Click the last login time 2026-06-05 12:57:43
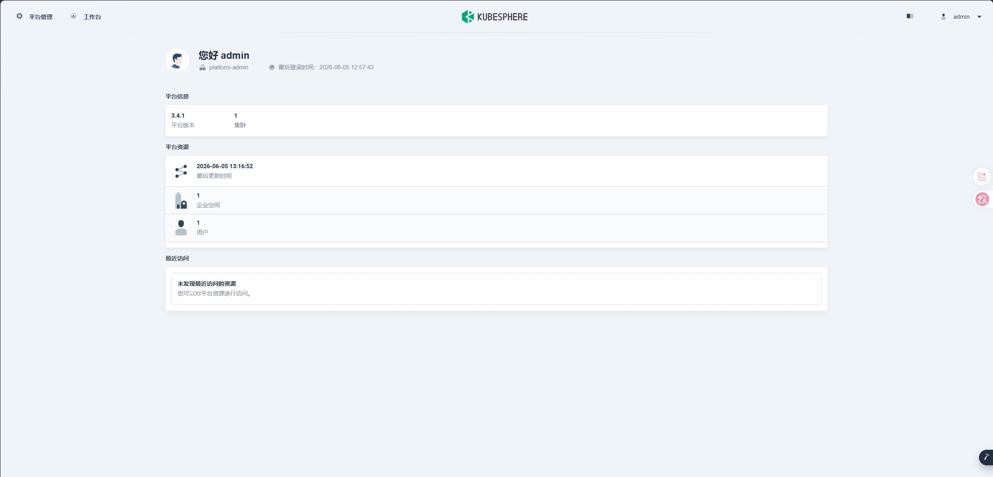The width and height of the screenshot is (993, 477). coord(346,67)
